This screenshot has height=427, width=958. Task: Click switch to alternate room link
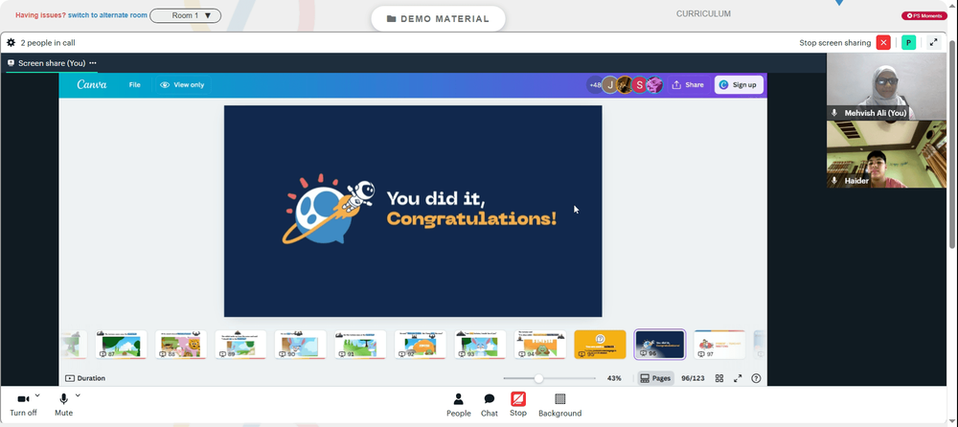point(107,15)
